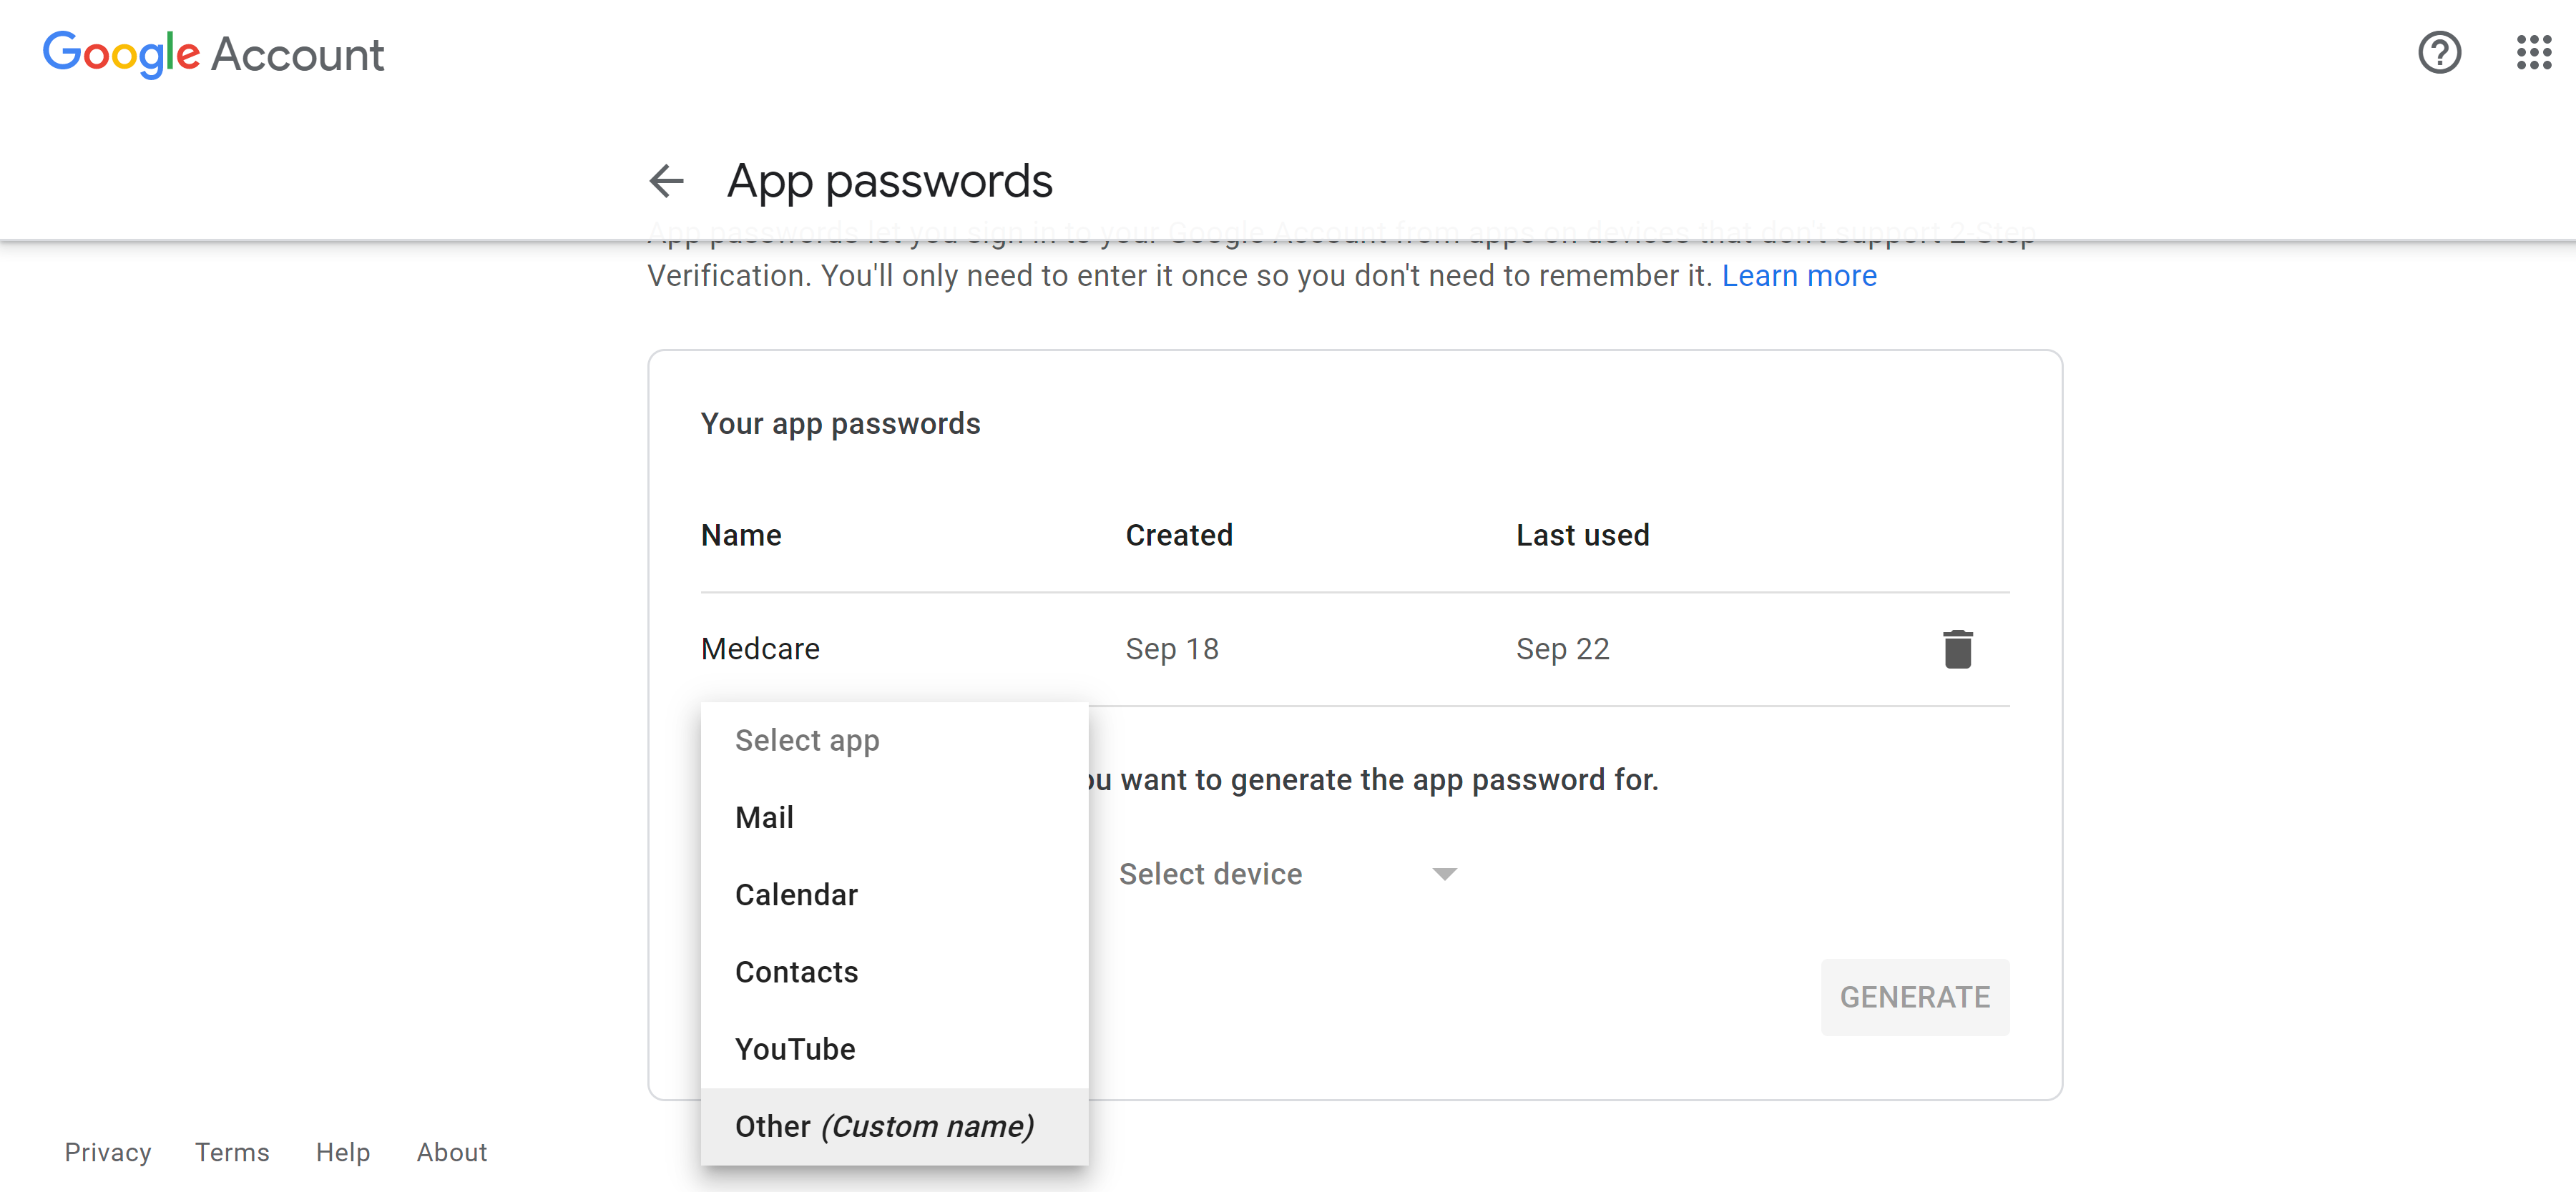2576x1192 pixels.
Task: Pick YouTube in the app menu
Action: click(x=795, y=1049)
